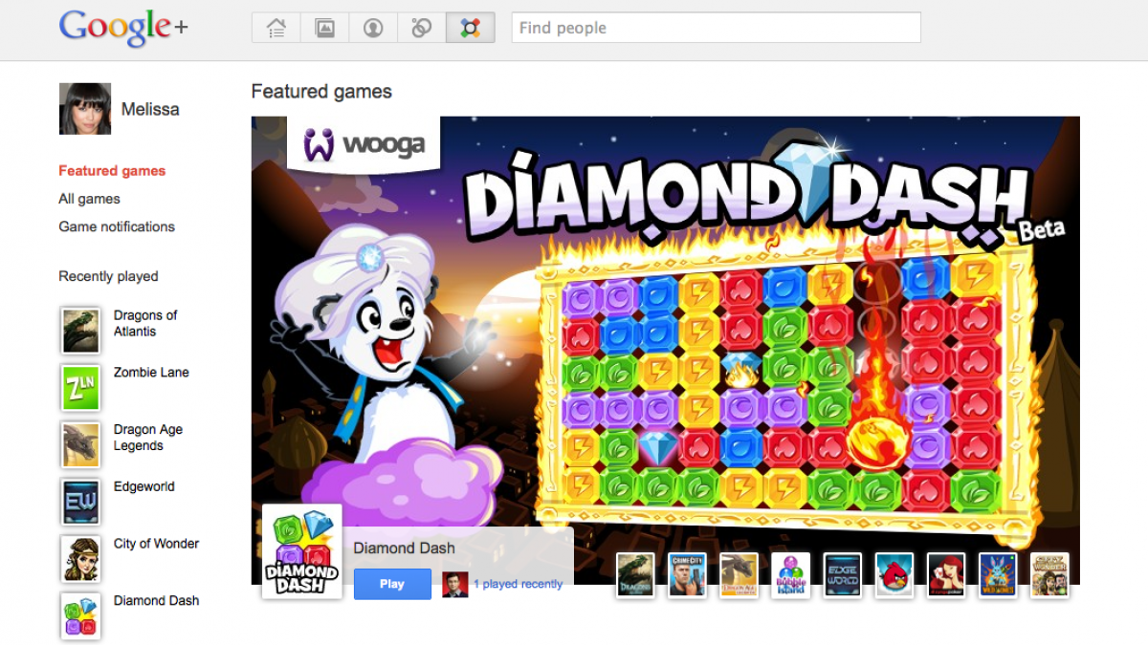Open the Photos icon in toolbar
This screenshot has height=645, width=1148.
point(324,28)
